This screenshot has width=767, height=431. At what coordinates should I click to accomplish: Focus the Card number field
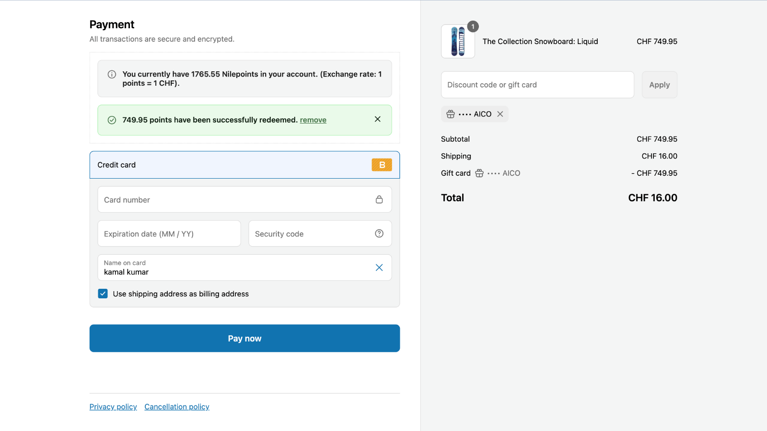pyautogui.click(x=244, y=200)
